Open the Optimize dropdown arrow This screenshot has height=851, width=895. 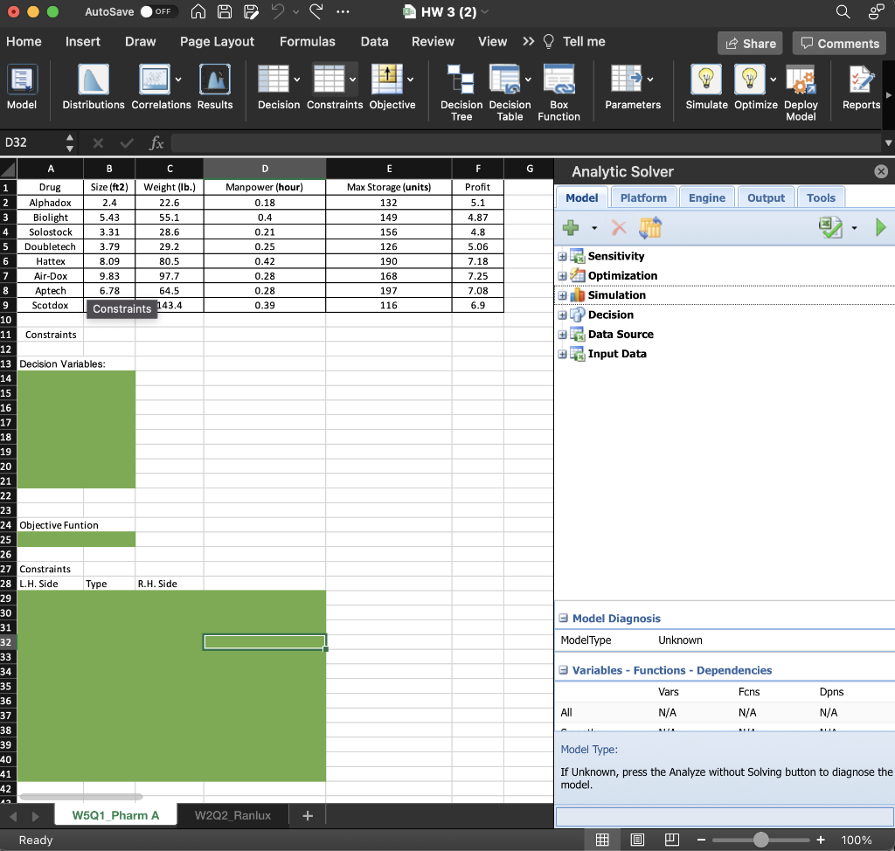774,80
